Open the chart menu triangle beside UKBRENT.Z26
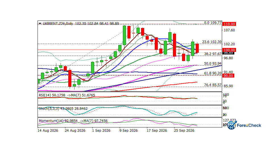 coord(40,23)
